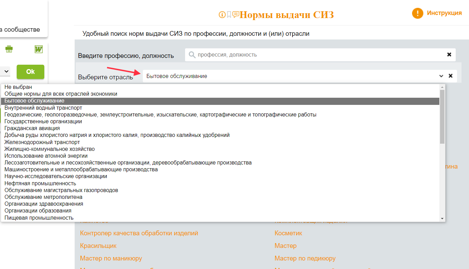Viewport: 469px width, 269px height.
Task: Pick 'Пищевая промышленность' option
Action: point(220,218)
